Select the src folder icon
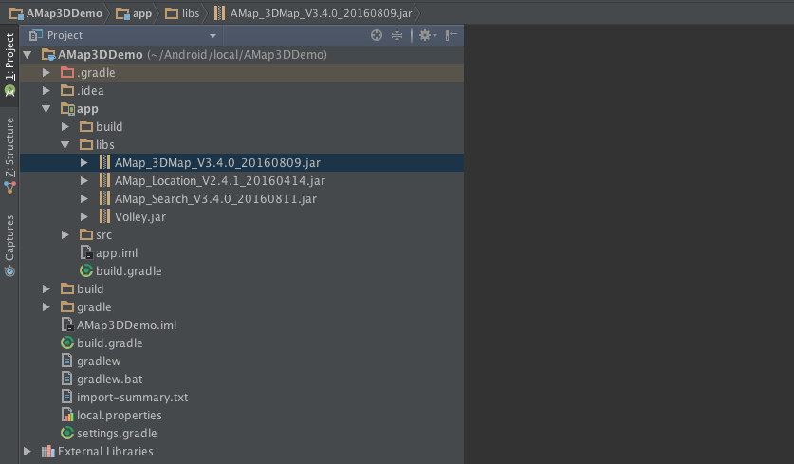 pos(86,234)
